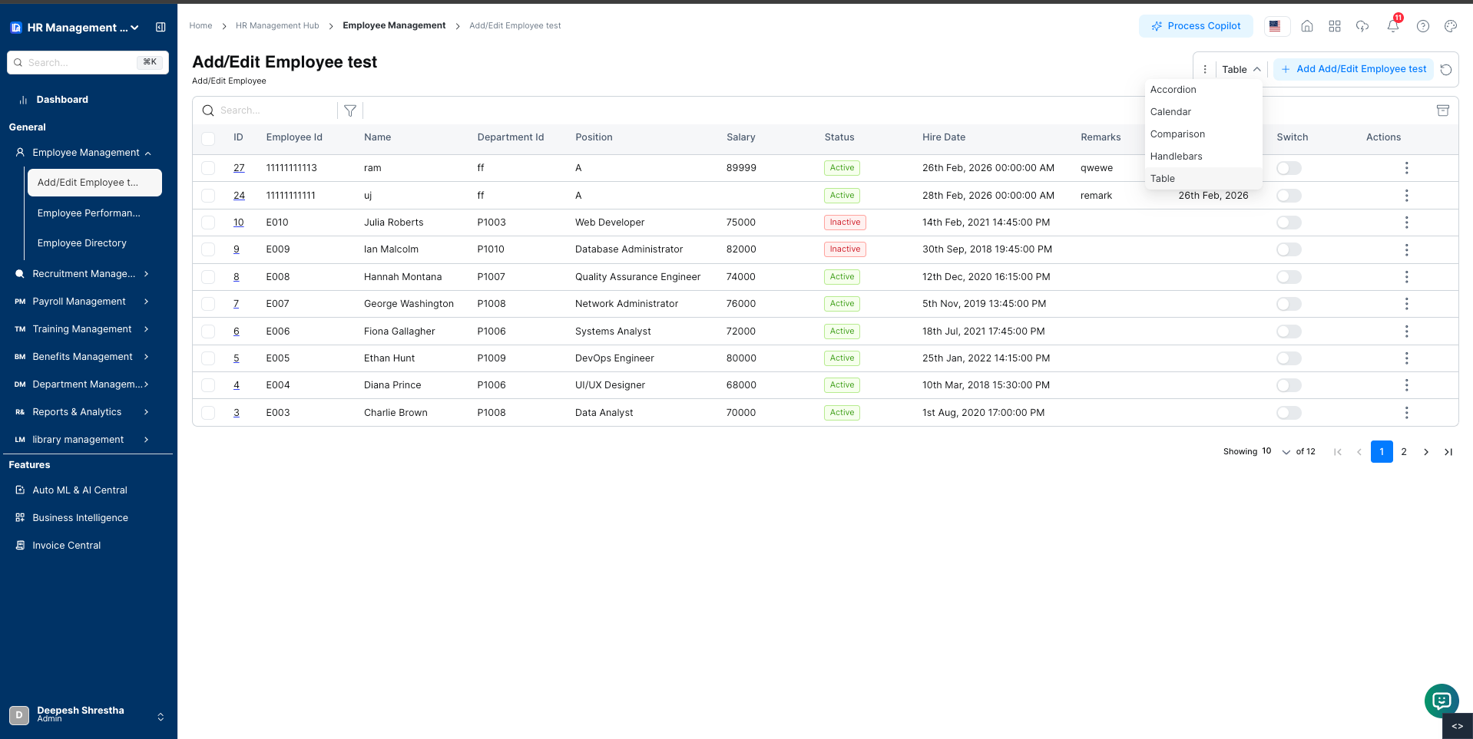The height and width of the screenshot is (739, 1473).
Task: Click the Add Add/Edit Employee test button
Action: tap(1353, 69)
